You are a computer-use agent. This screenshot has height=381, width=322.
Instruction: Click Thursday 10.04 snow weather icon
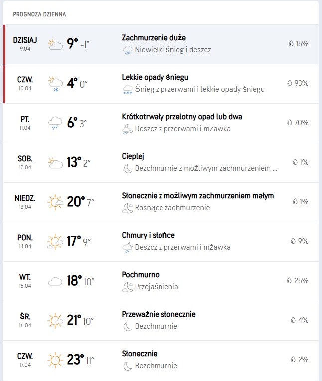point(55,83)
